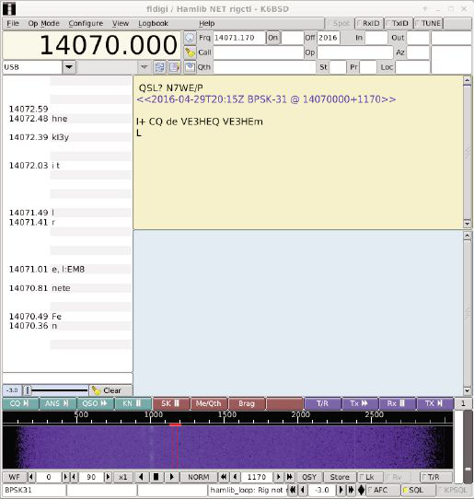Click the single-left arrow before 1170
Viewport: 474px width, 499px height.
coord(235,477)
